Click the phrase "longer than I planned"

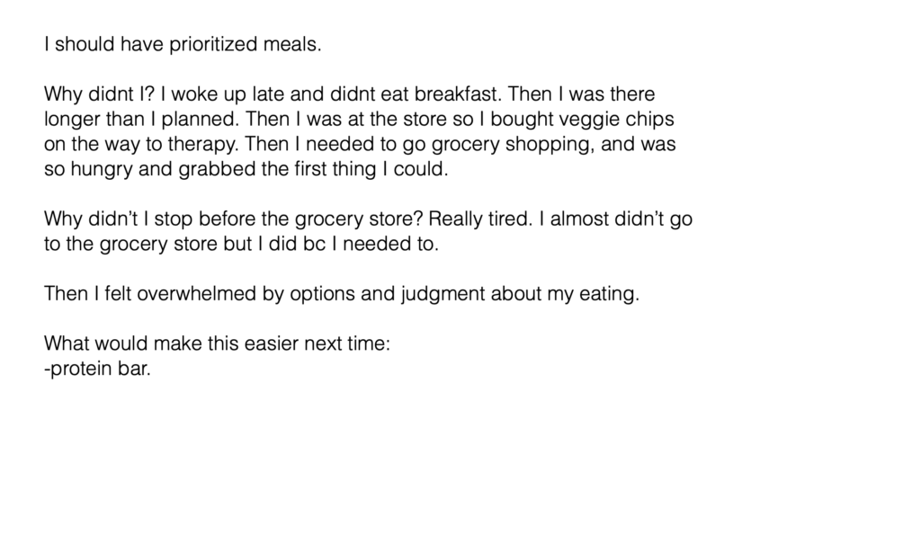(140, 120)
